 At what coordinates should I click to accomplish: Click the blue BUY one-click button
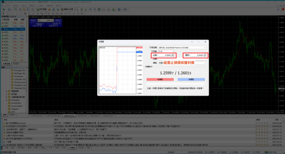(58, 21)
